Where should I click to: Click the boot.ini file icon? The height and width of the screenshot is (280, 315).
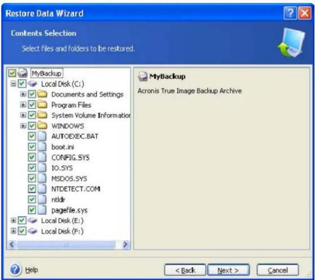point(42,147)
